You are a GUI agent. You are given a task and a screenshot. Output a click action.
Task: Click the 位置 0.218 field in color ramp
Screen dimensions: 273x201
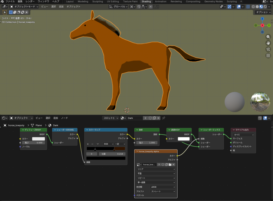[x=112, y=154]
